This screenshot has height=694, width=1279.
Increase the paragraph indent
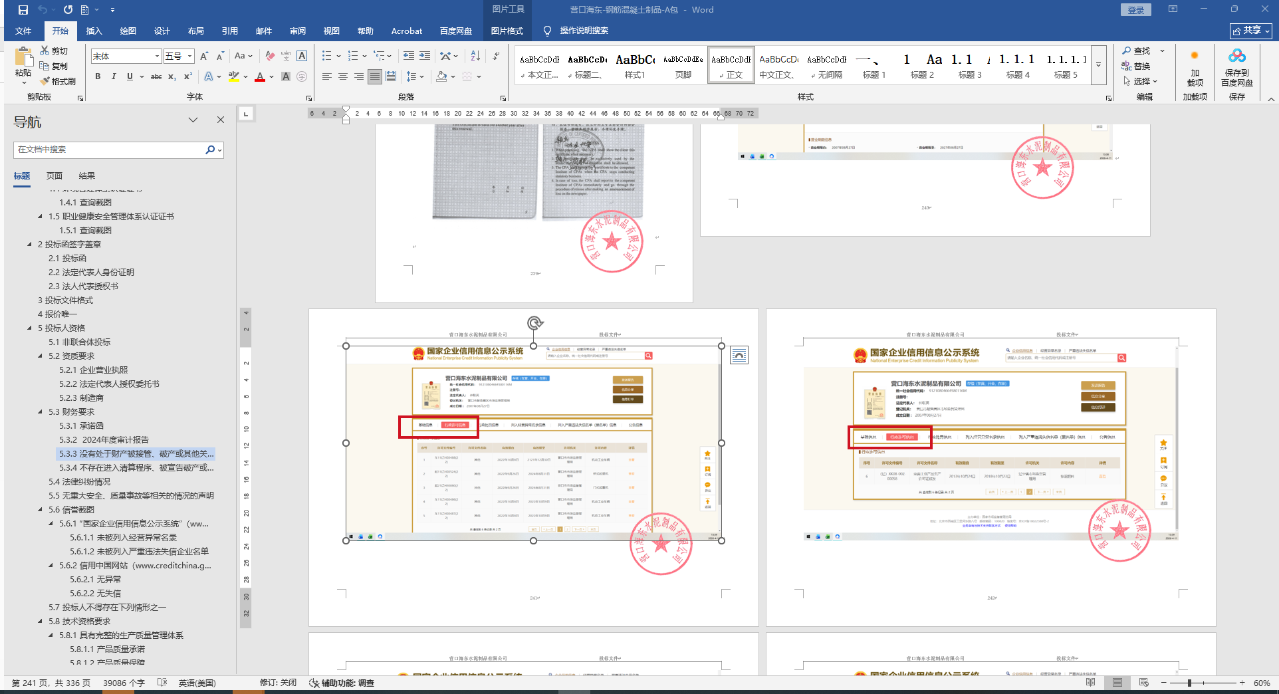pos(425,57)
